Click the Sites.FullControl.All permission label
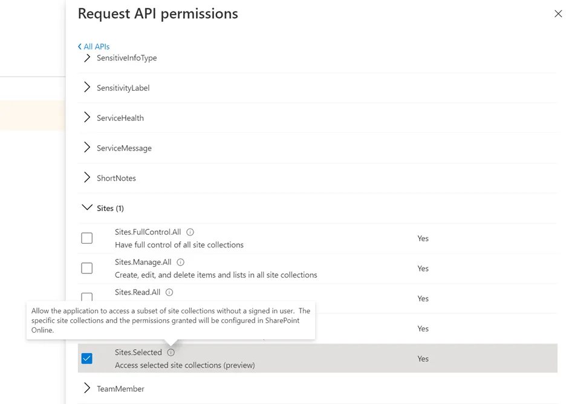The image size is (566, 404). tap(148, 232)
